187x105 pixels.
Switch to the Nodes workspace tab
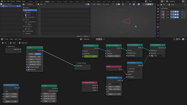[47, 1]
